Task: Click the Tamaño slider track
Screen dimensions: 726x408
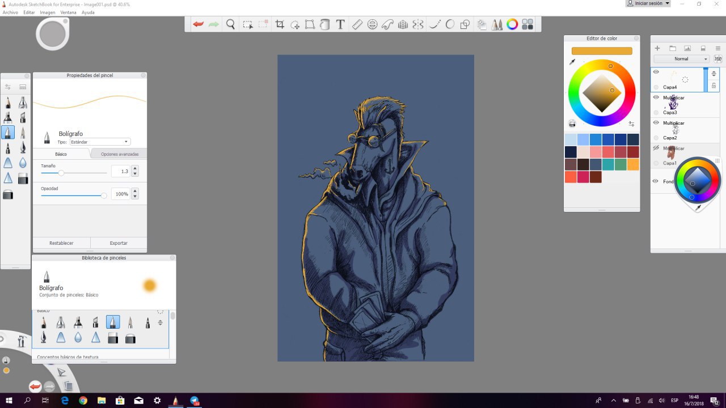Action: pos(74,173)
